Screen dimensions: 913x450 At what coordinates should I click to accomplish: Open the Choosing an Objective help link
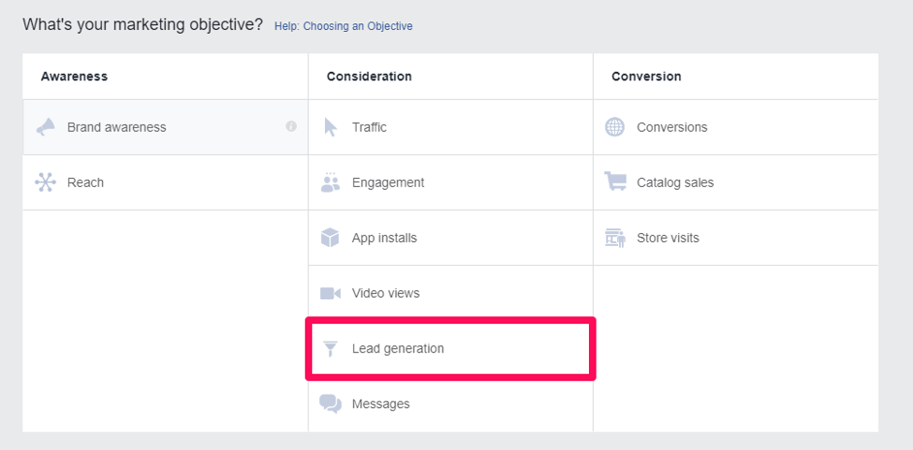tap(343, 26)
